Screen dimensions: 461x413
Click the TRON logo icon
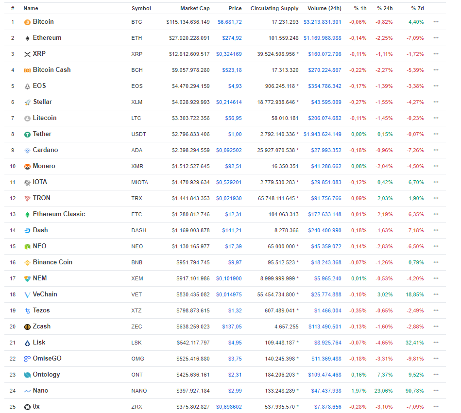(27, 199)
